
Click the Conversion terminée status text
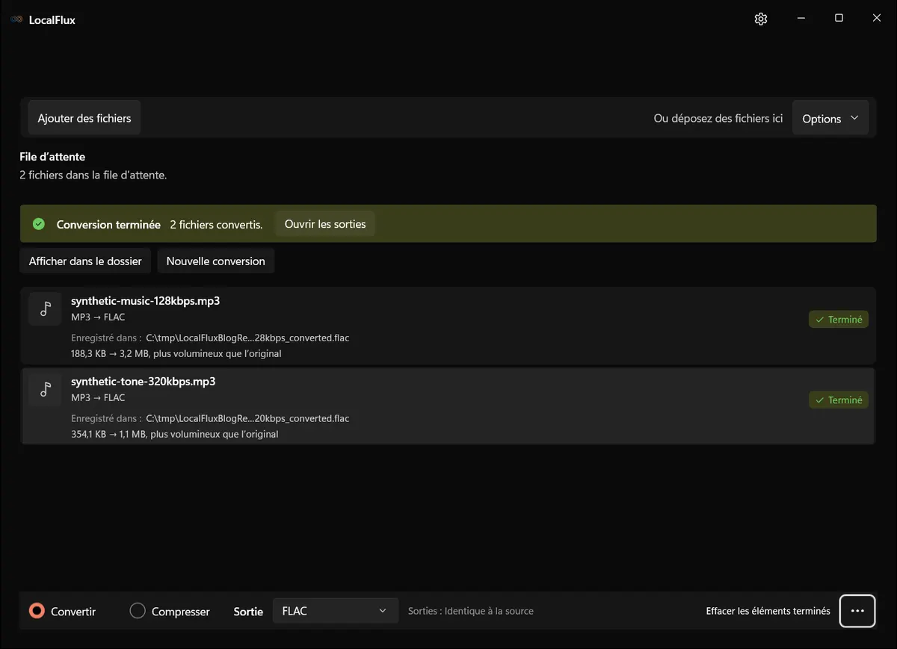[108, 225]
